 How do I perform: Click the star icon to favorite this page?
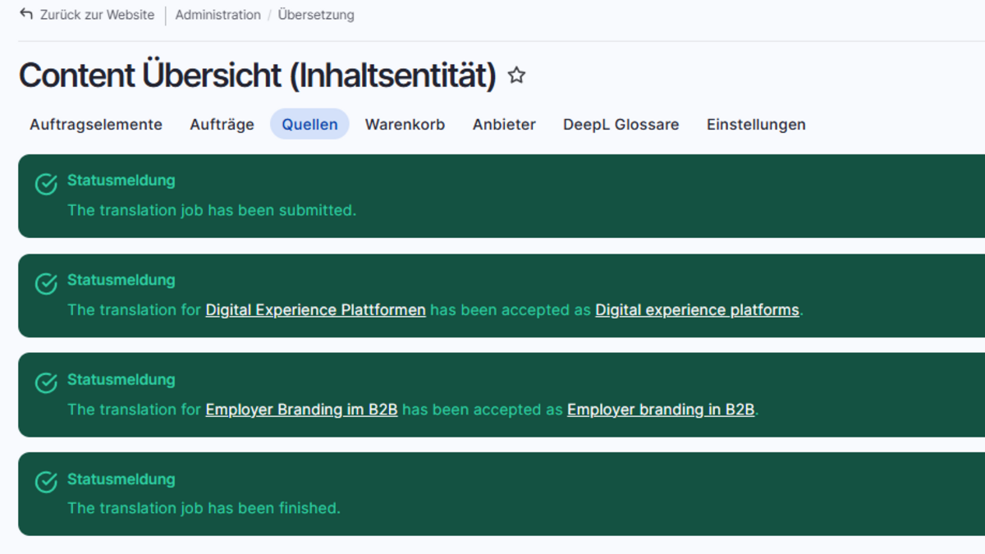point(516,76)
